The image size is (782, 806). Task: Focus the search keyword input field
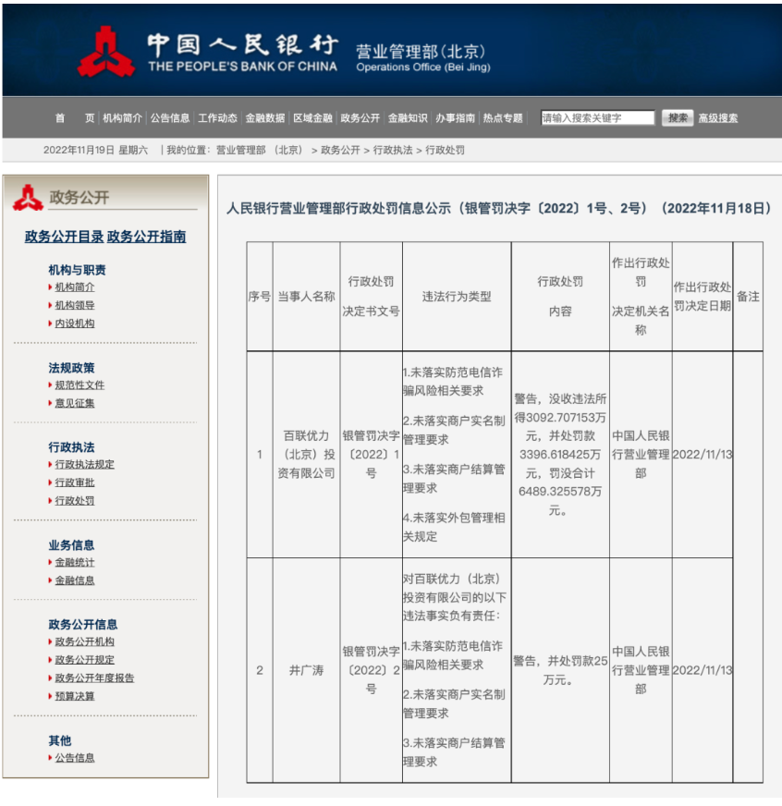point(597,117)
